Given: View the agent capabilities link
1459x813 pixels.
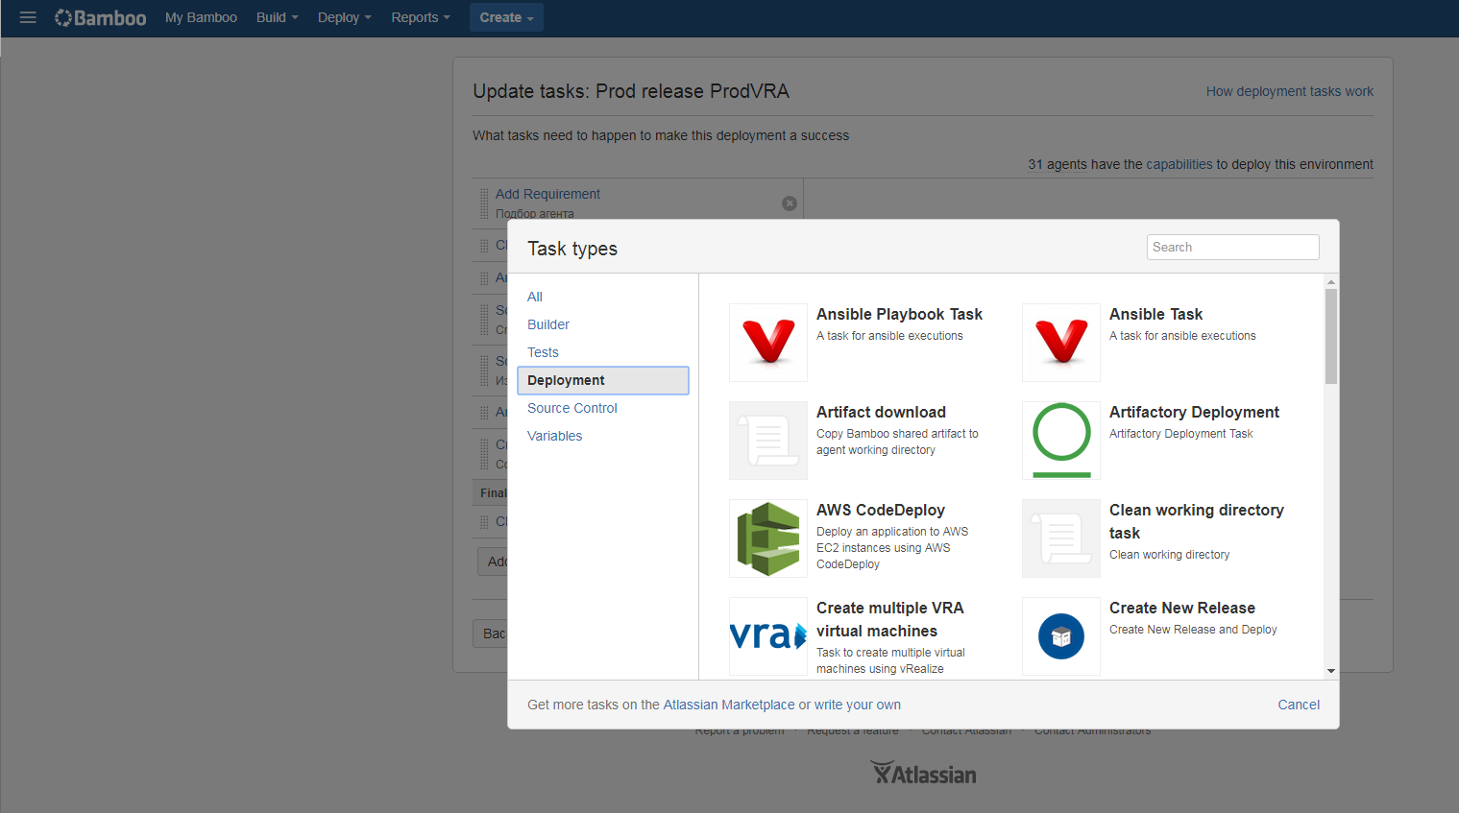Looking at the screenshot, I should click(x=1179, y=164).
